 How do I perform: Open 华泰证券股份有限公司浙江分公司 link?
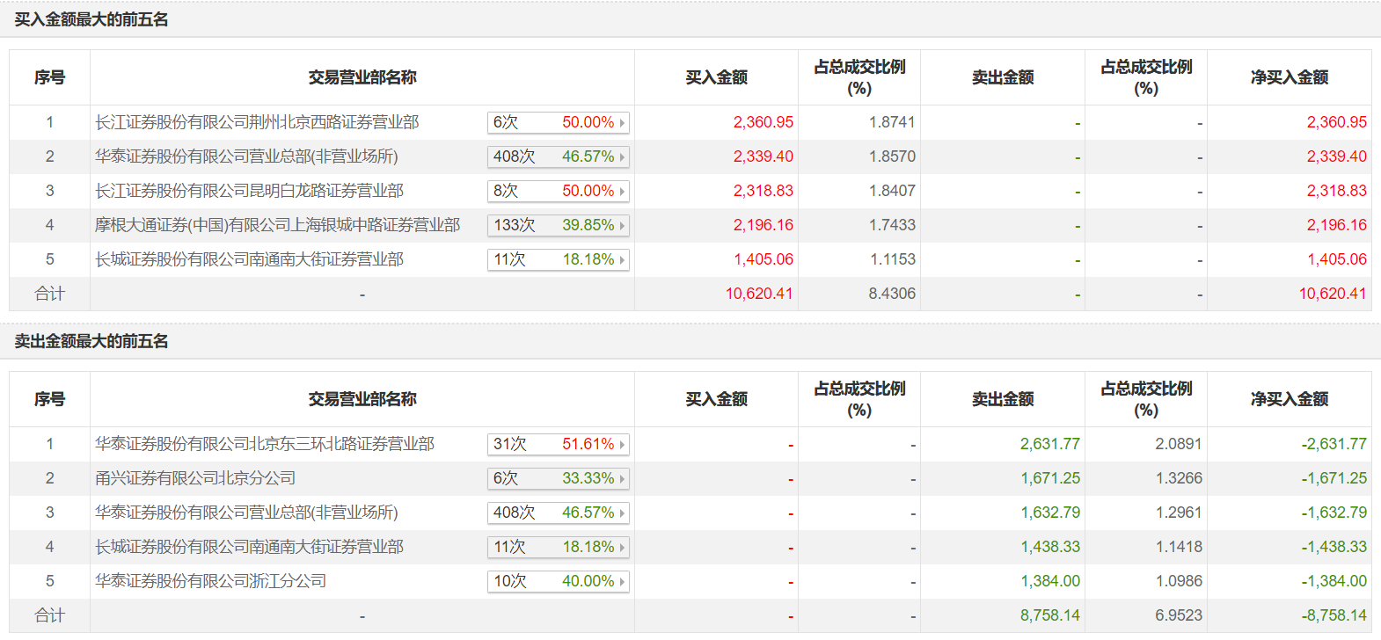click(210, 581)
